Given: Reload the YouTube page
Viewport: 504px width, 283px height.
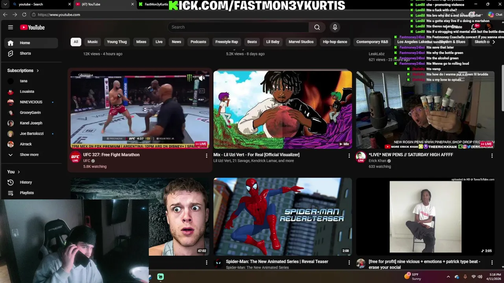Looking at the screenshot, I should click(24, 15).
